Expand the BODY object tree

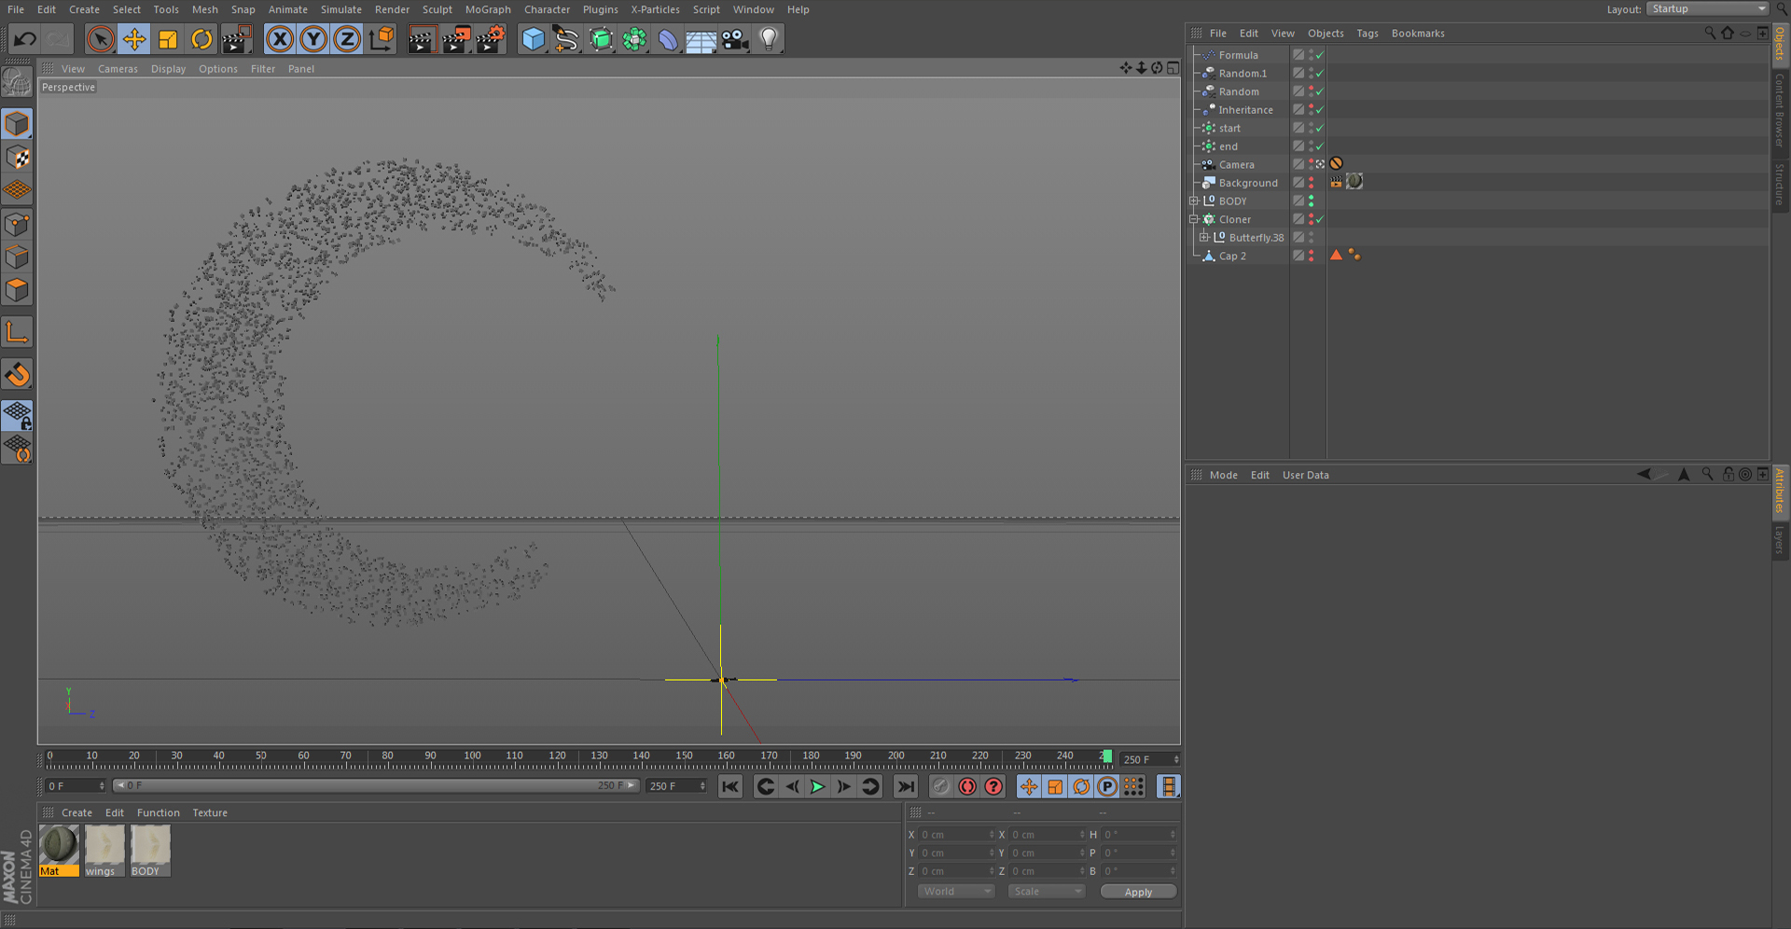(1194, 201)
